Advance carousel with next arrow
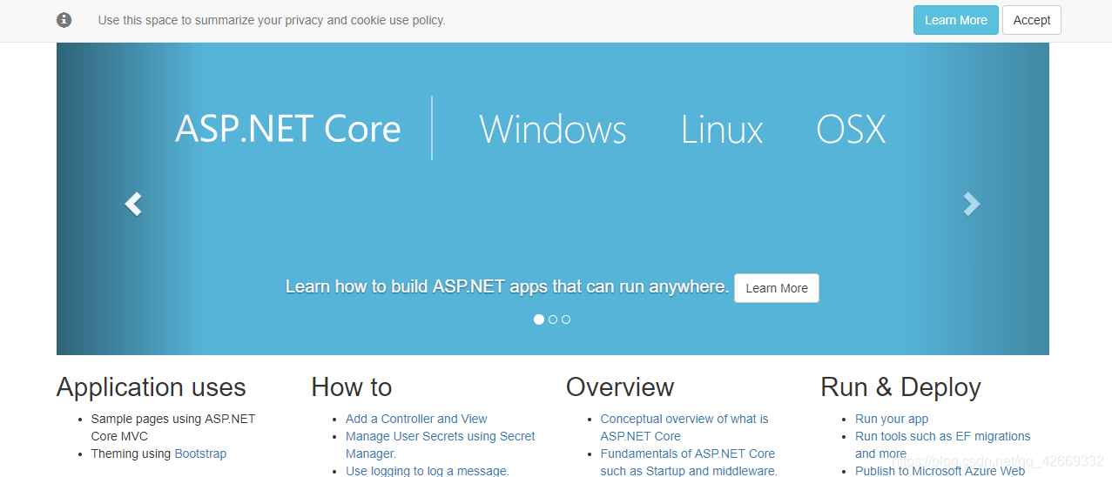1112x477 pixels. [x=972, y=204]
